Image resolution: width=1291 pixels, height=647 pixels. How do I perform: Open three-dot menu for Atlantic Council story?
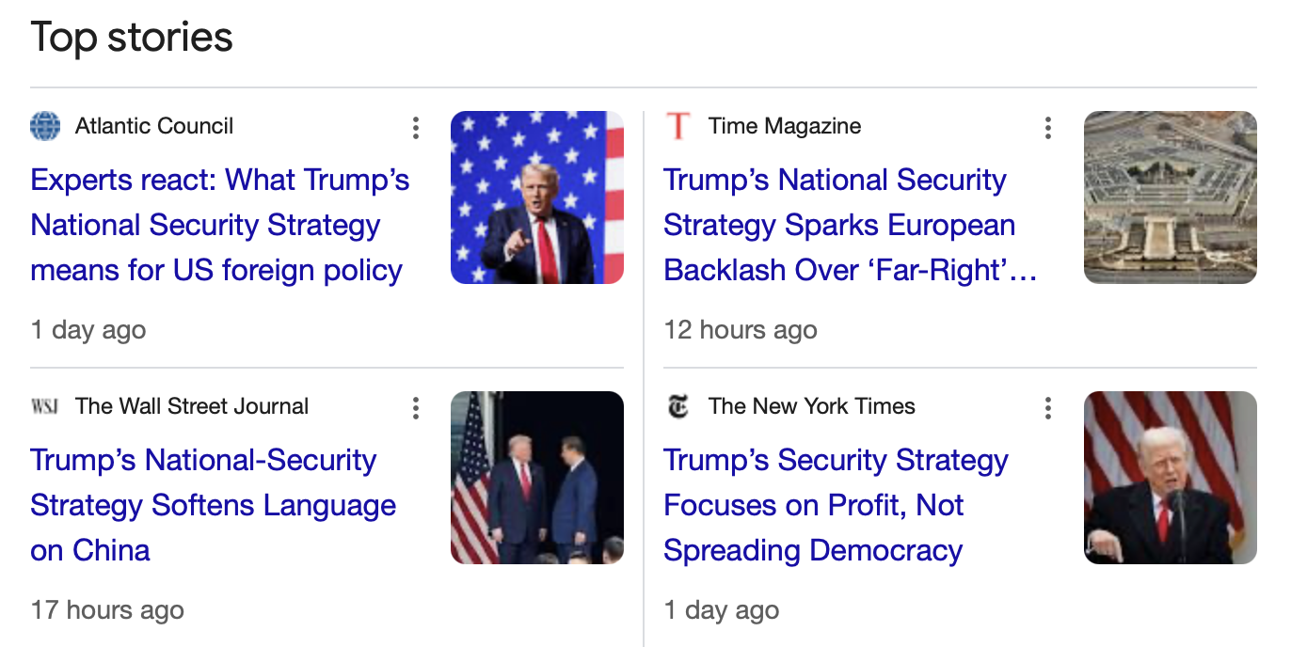pyautogui.click(x=415, y=128)
